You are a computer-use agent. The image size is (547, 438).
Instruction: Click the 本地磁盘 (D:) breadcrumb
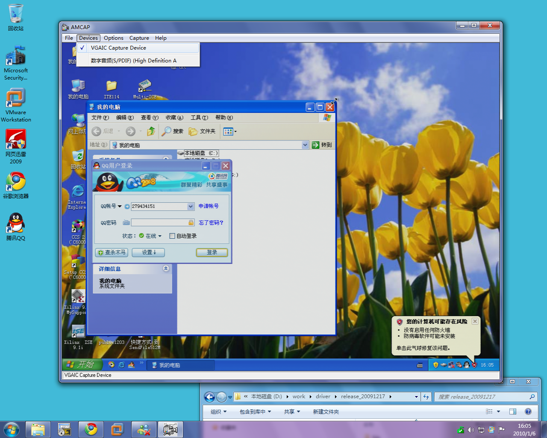tap(266, 397)
